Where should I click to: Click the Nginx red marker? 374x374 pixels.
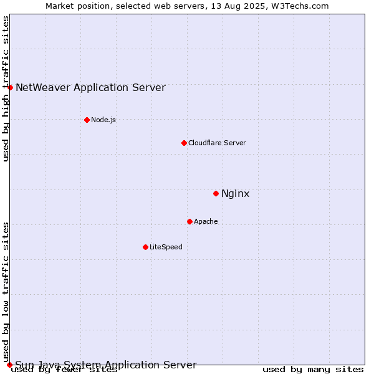(x=216, y=194)
